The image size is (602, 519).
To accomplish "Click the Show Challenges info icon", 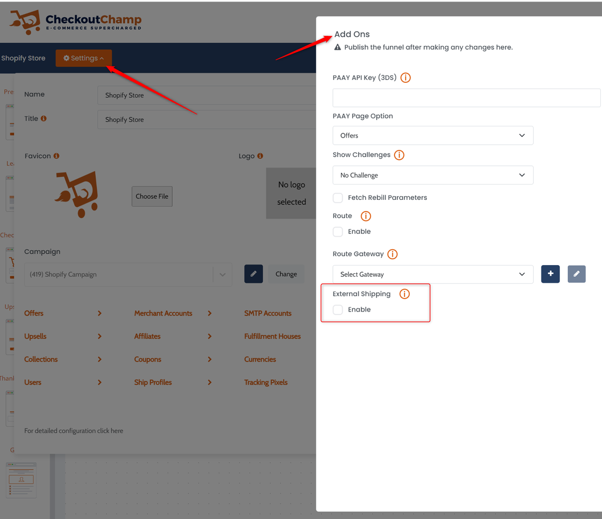I will click(x=399, y=155).
